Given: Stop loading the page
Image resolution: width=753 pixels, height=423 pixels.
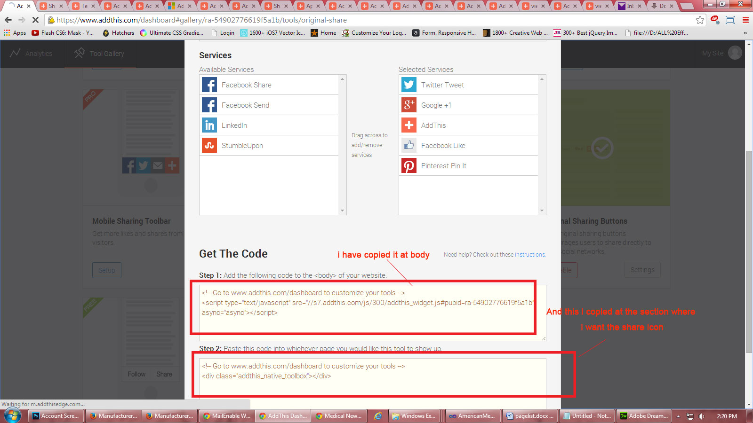Looking at the screenshot, I should pos(35,20).
